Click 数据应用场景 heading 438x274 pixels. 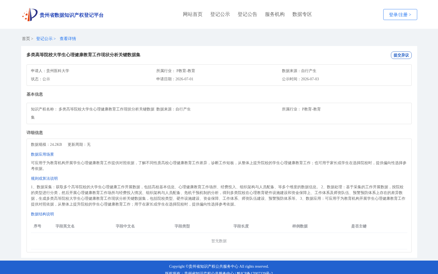click(x=42, y=154)
